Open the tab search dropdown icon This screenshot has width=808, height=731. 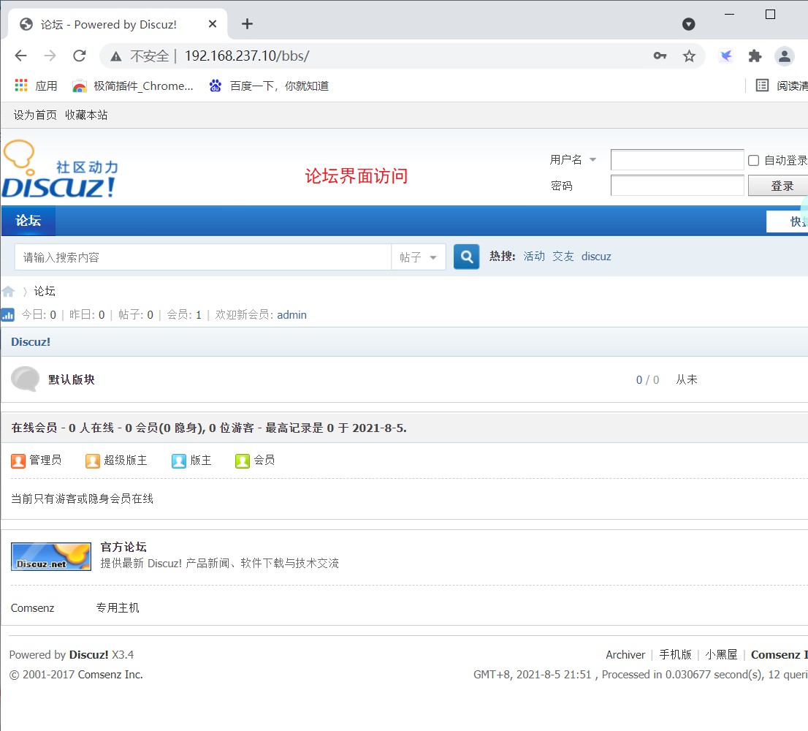pos(688,23)
